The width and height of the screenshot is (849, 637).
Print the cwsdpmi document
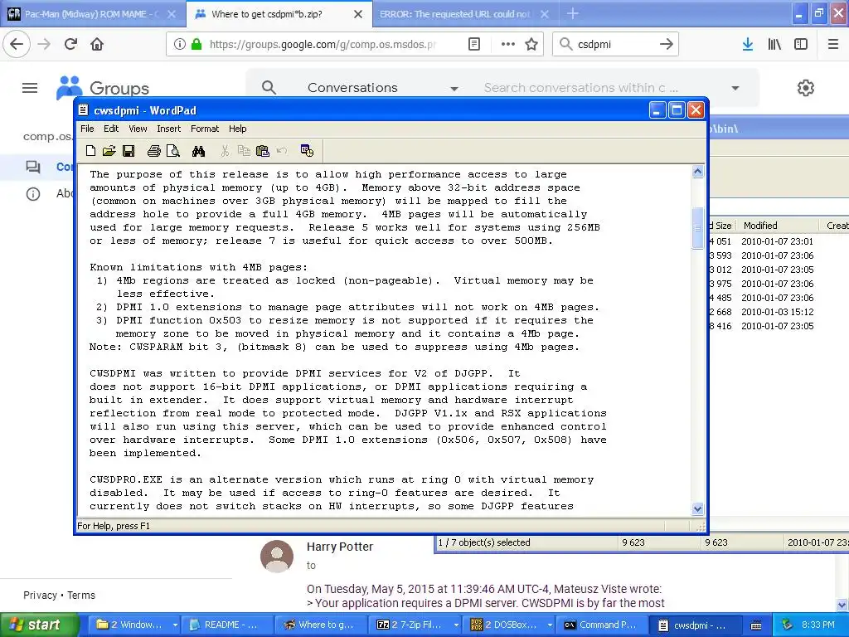153,151
